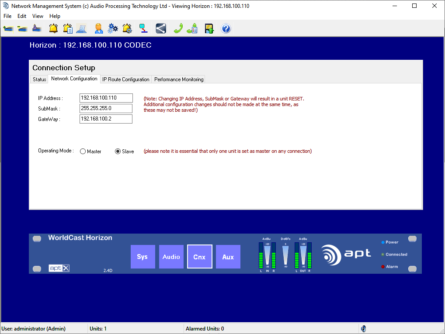Viewport: 445px width, 334px height.
Task: Click the Horizon 192.168.100.110 CODEC heading
Action: pos(90,45)
